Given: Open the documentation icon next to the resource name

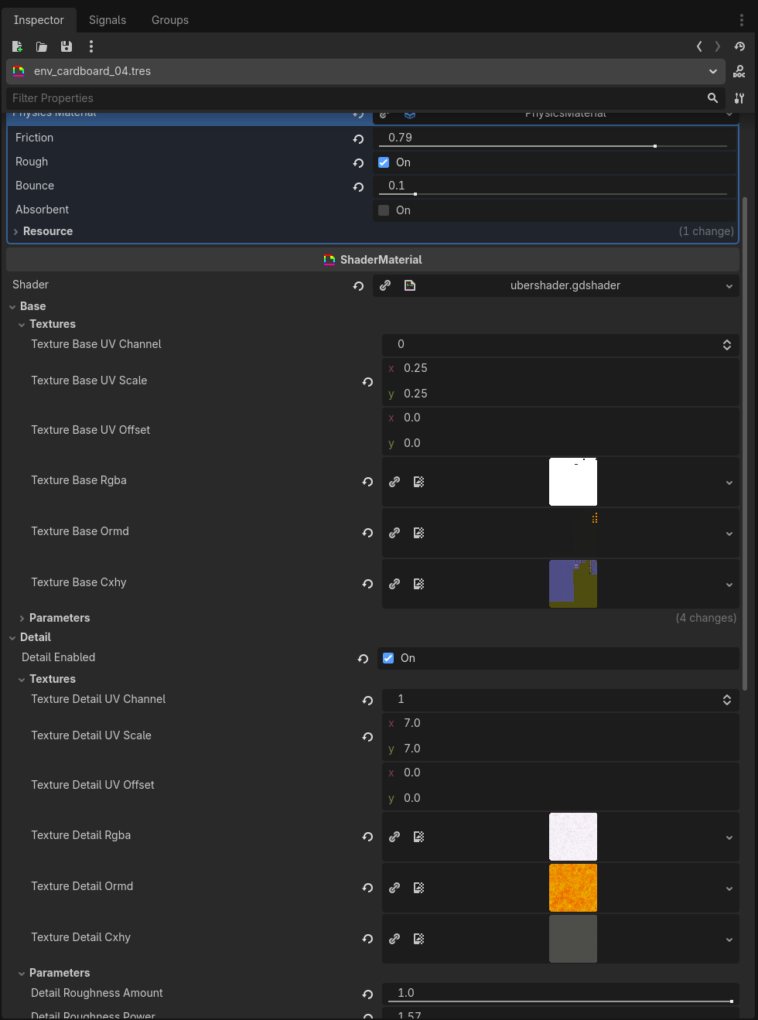Looking at the screenshot, I should point(739,71).
